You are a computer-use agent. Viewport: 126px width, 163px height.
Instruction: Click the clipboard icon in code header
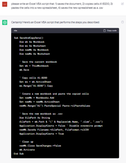coord(105,31)
